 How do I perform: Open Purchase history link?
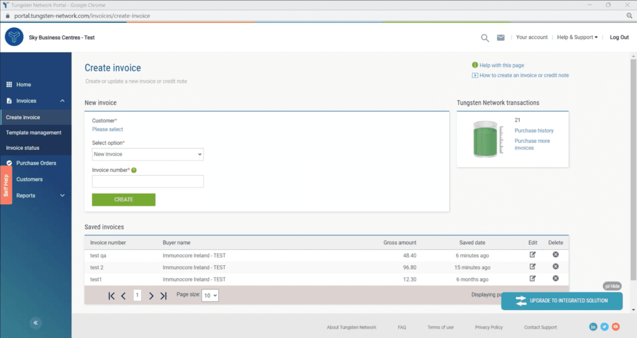[534, 130]
